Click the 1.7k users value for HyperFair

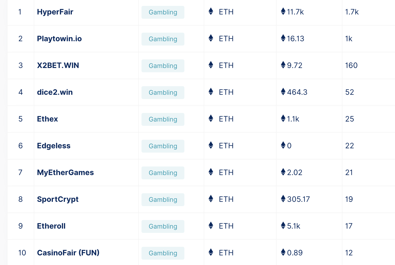[x=352, y=12]
